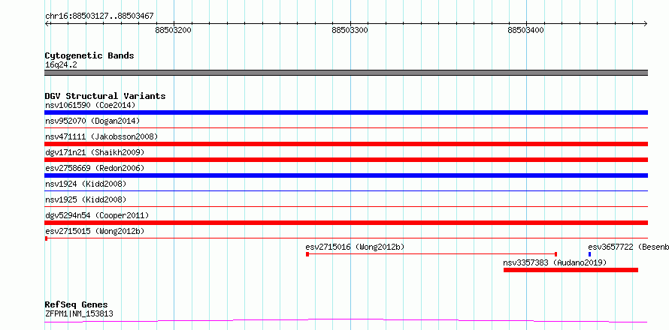Screen dimensions: 669x330
Task: Click the nsv1061590 (Coe2014) label text
Action: (x=90, y=105)
